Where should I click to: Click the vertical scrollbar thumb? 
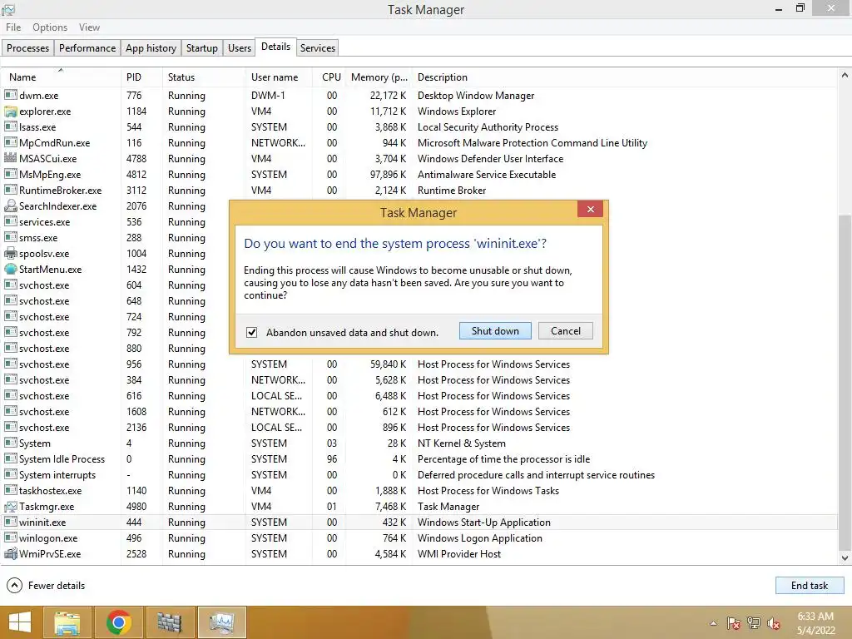[845, 382]
